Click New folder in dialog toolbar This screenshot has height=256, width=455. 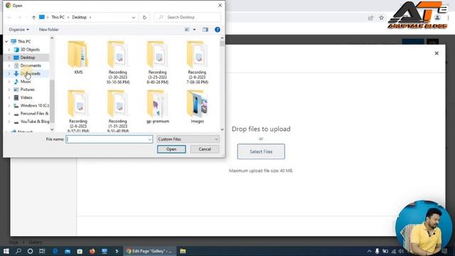[49, 30]
